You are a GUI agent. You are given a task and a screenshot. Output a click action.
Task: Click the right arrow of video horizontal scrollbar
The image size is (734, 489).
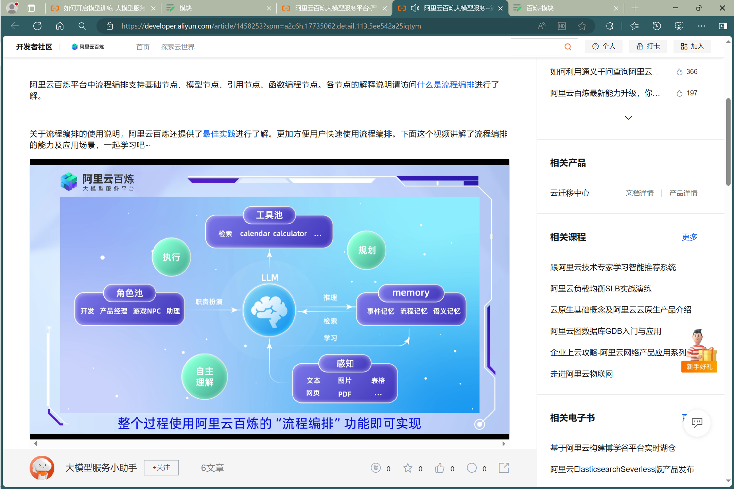(x=504, y=443)
